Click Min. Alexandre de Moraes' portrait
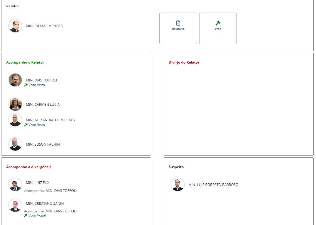This screenshot has height=225, width=316. click(x=15, y=120)
